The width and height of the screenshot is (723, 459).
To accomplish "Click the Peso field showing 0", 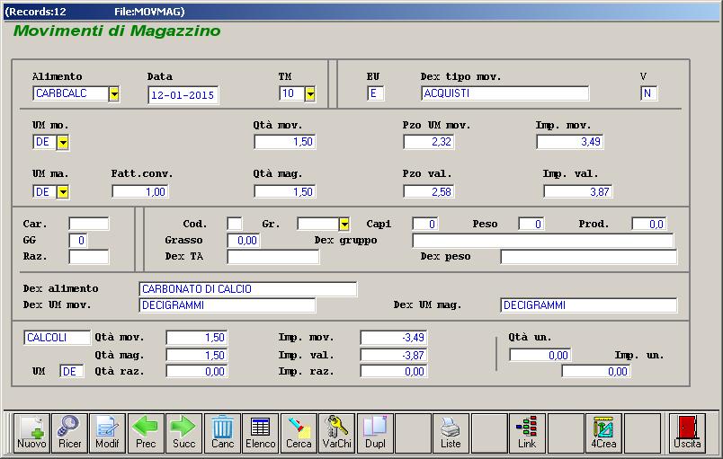I will (x=531, y=224).
